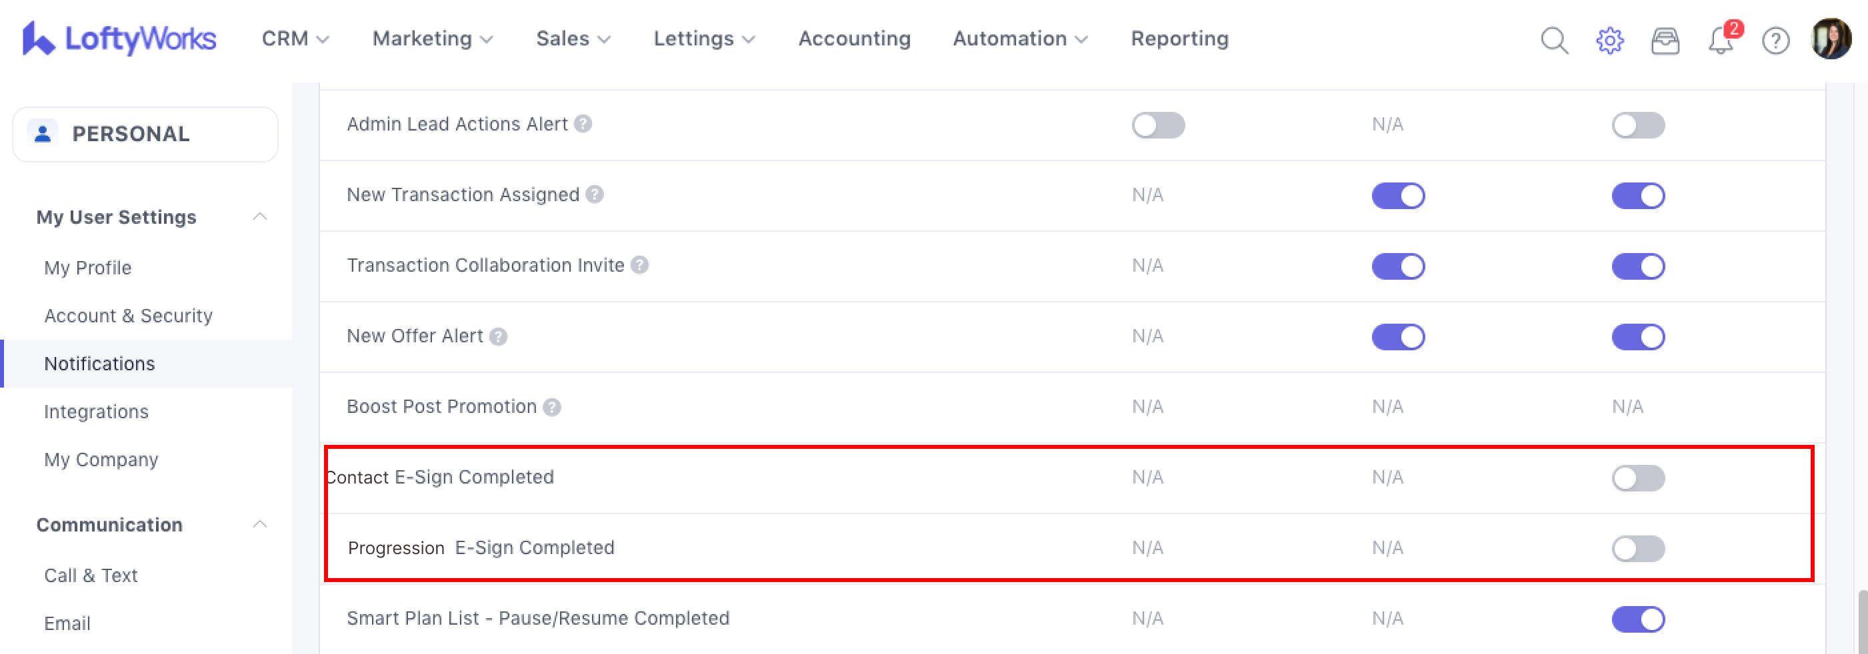Collapse the My User Settings section
The height and width of the screenshot is (654, 1868).
[x=259, y=217]
